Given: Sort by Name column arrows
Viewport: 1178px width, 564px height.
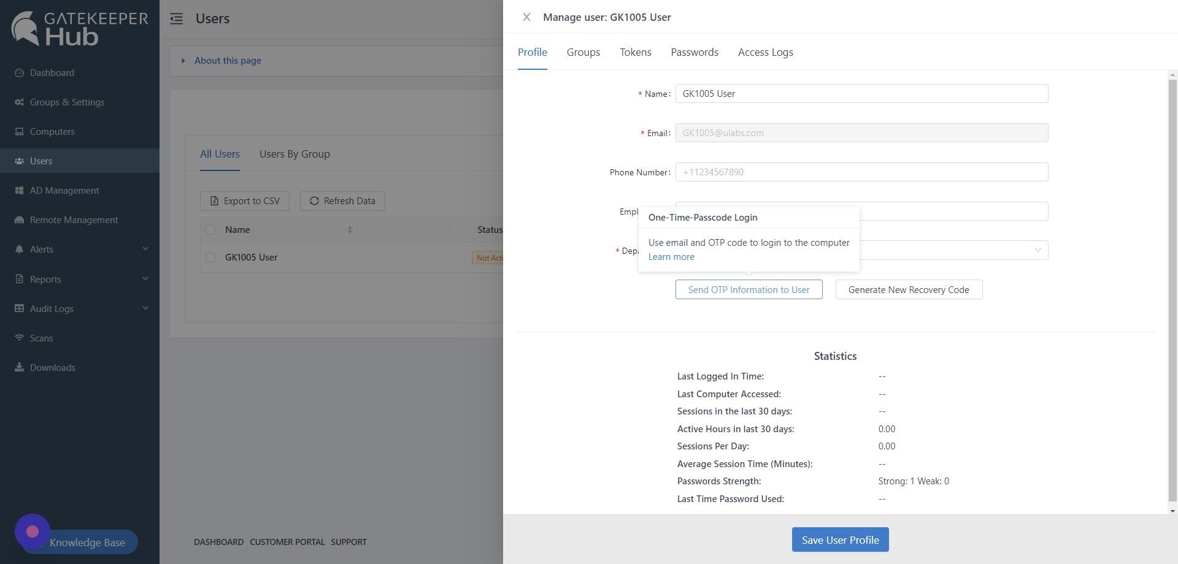Looking at the screenshot, I should 350,230.
